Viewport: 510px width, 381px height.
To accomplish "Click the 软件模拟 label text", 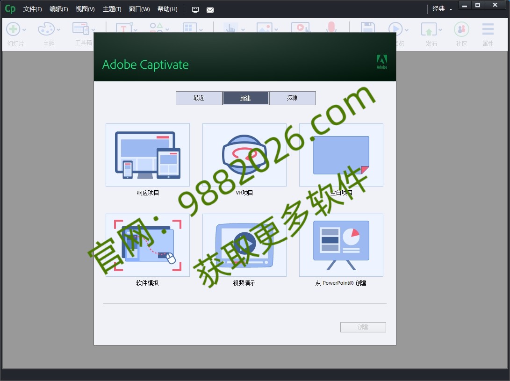I will pos(148,283).
